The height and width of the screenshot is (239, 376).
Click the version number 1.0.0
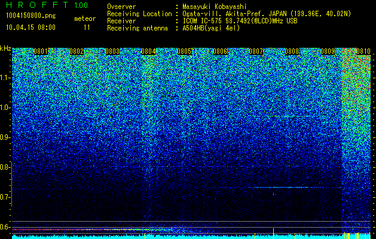coord(81,5)
